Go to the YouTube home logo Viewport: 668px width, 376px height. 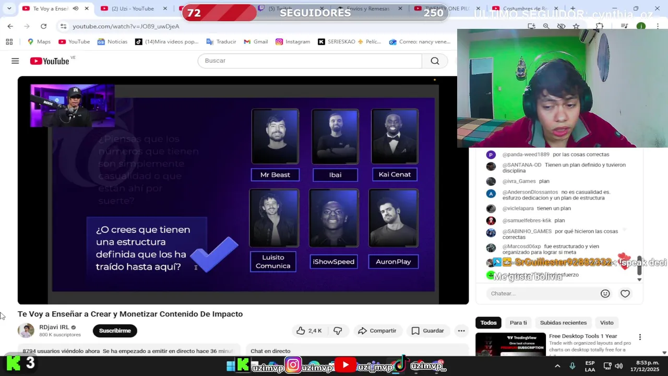[50, 61]
